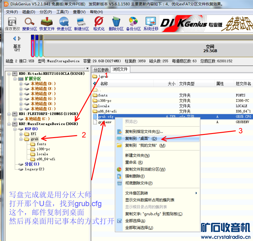Image resolution: width=253 pixels, height=241 pixels.
Task: Collapse the HD0 Hitachi disk node
Action: 9,74
